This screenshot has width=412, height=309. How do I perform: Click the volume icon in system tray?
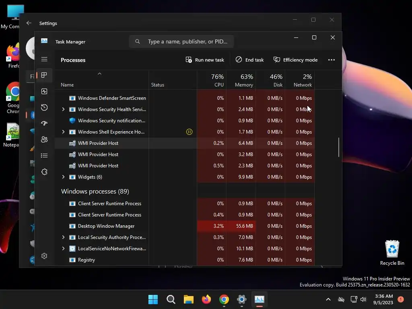pos(363,299)
